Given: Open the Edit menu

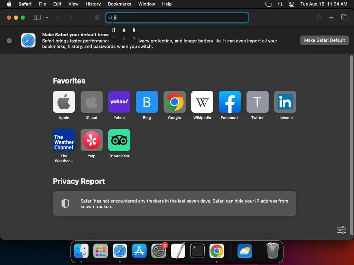Looking at the screenshot, I should tap(57, 4).
